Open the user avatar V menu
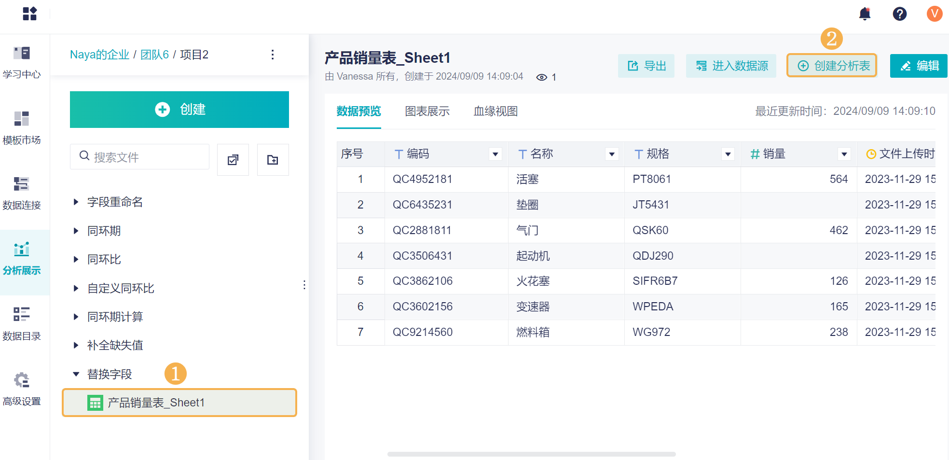Screen dimensions: 949x460 pyautogui.click(x=934, y=14)
